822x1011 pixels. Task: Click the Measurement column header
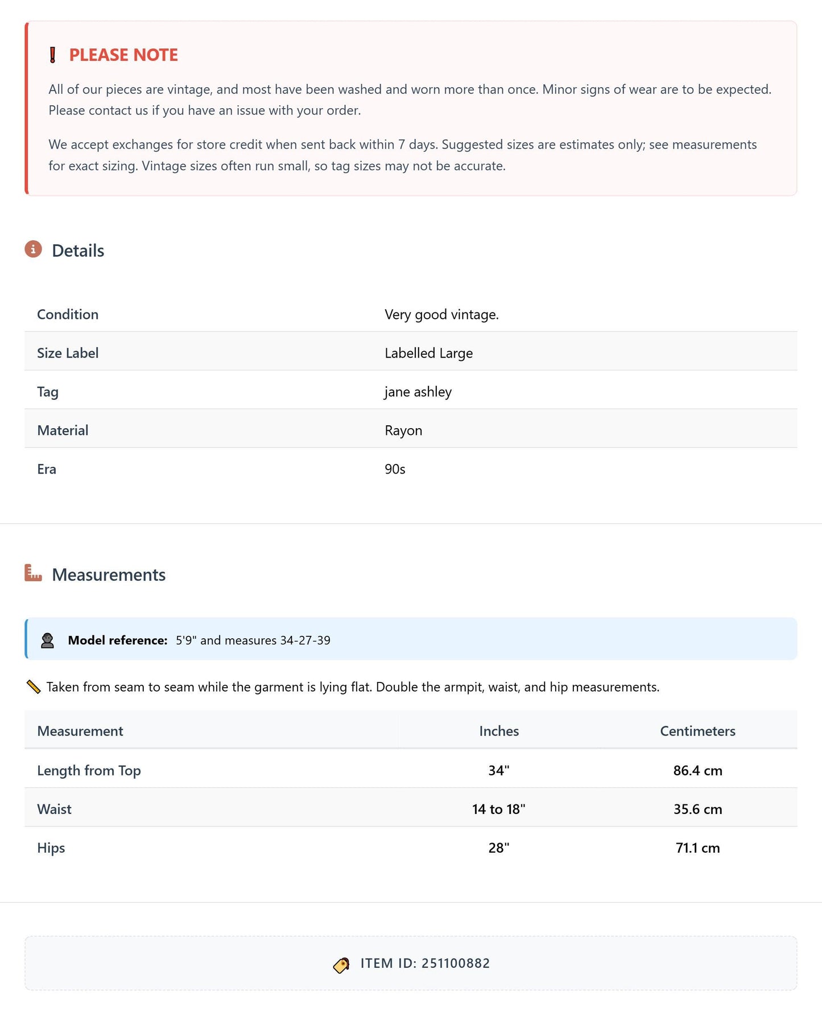(80, 731)
